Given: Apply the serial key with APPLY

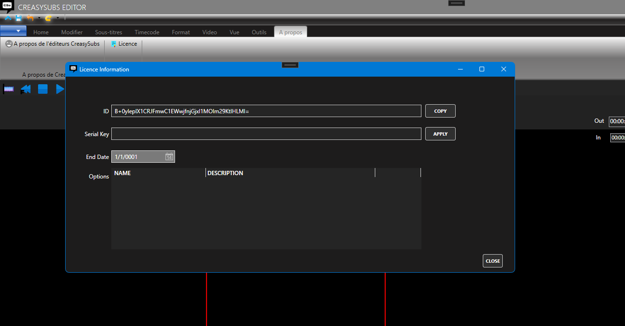Looking at the screenshot, I should click(440, 134).
